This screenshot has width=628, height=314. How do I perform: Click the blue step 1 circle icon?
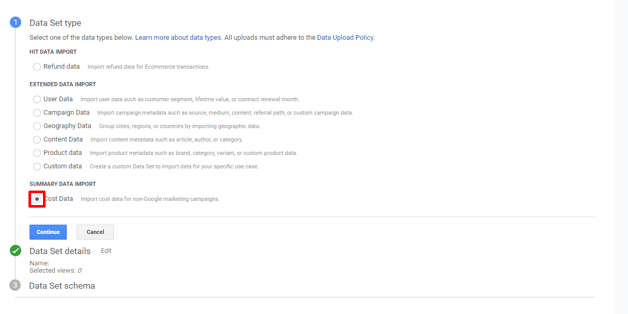click(16, 22)
